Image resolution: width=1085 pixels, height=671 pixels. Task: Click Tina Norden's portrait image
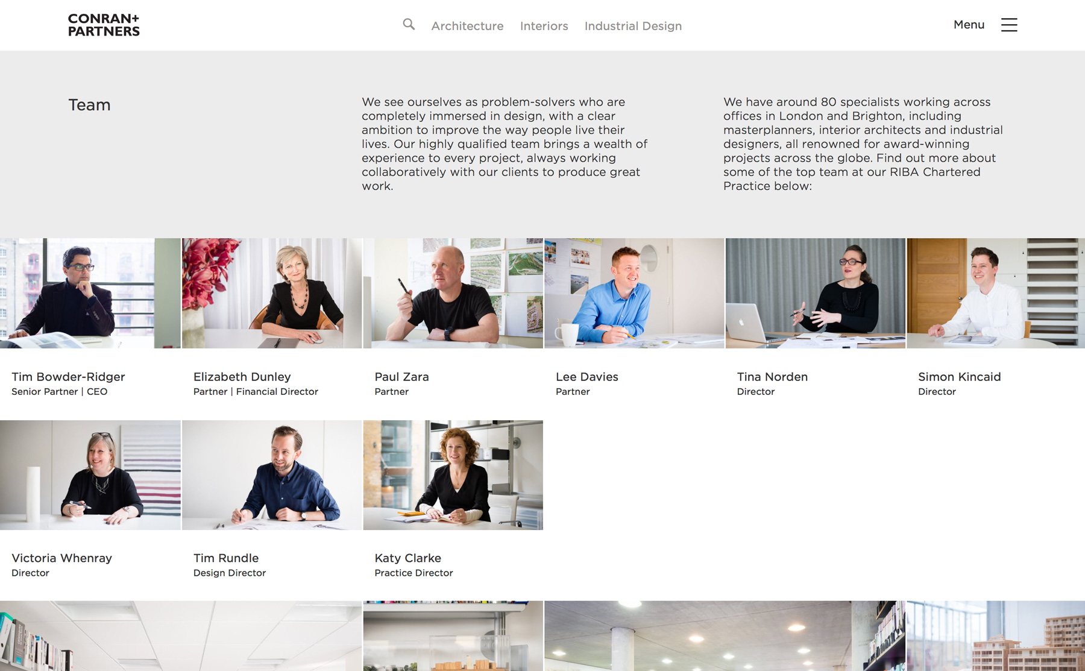[x=816, y=293]
